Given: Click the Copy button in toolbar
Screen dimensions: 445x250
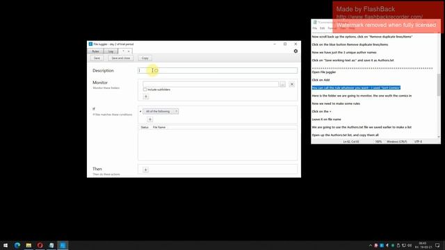Looking at the screenshot, I should pyautogui.click(x=145, y=58).
